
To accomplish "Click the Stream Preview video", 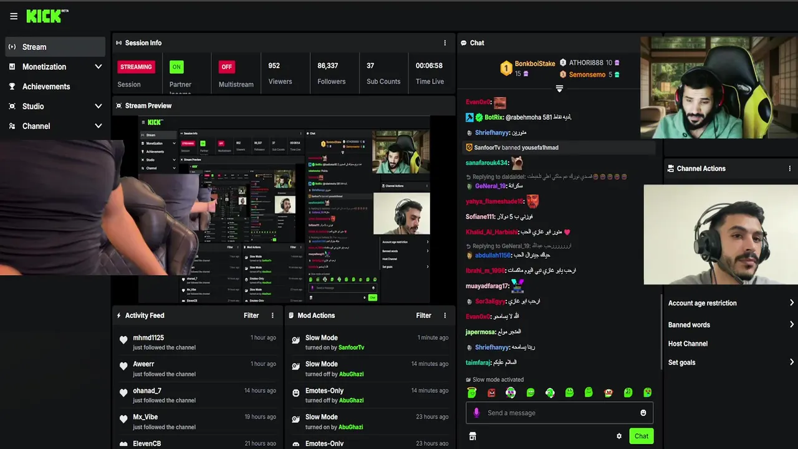I will [284, 210].
